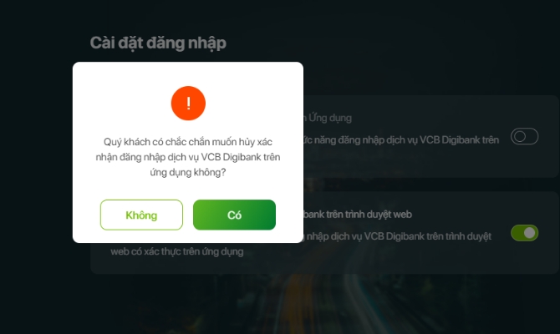The width and height of the screenshot is (560, 334).
Task: Click the exclamation mark inside the orange circle
Action: click(188, 104)
